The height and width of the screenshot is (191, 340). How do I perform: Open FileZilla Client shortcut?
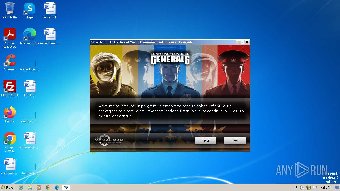10,88
